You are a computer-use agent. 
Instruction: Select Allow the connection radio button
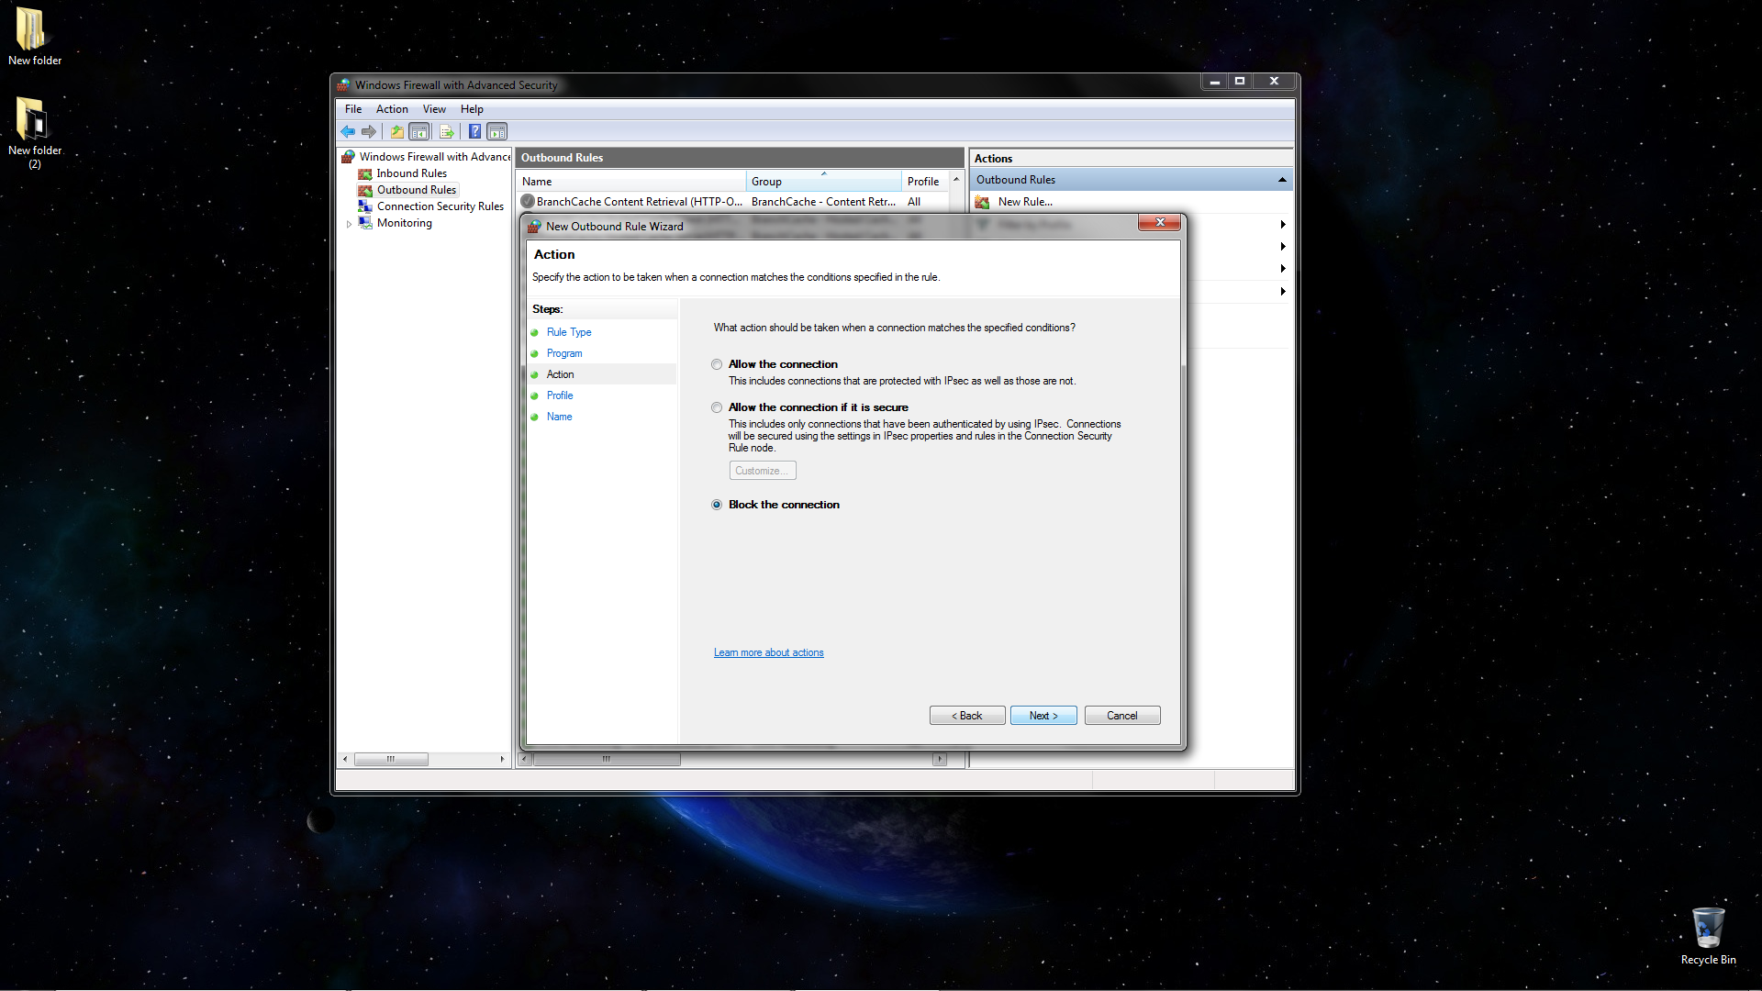(x=717, y=364)
